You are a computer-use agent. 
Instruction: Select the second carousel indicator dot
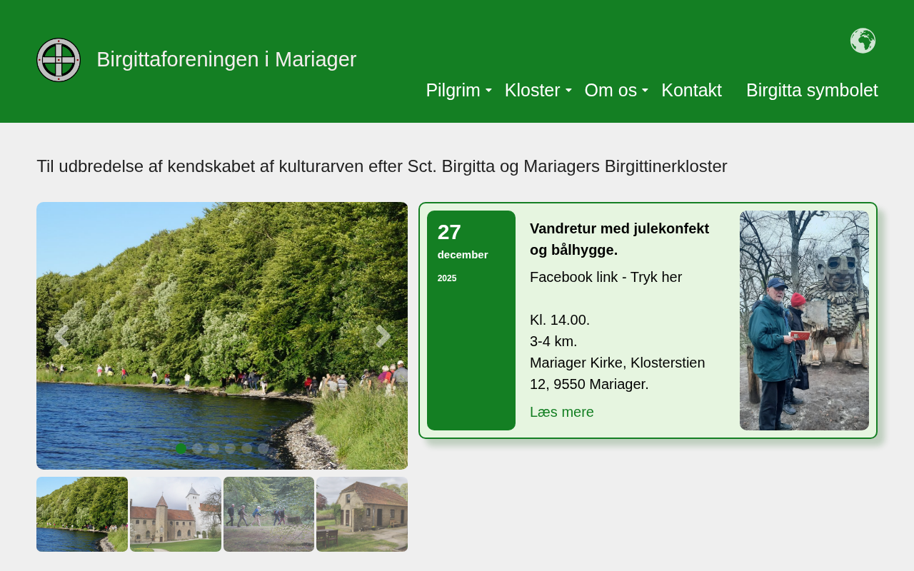197,449
